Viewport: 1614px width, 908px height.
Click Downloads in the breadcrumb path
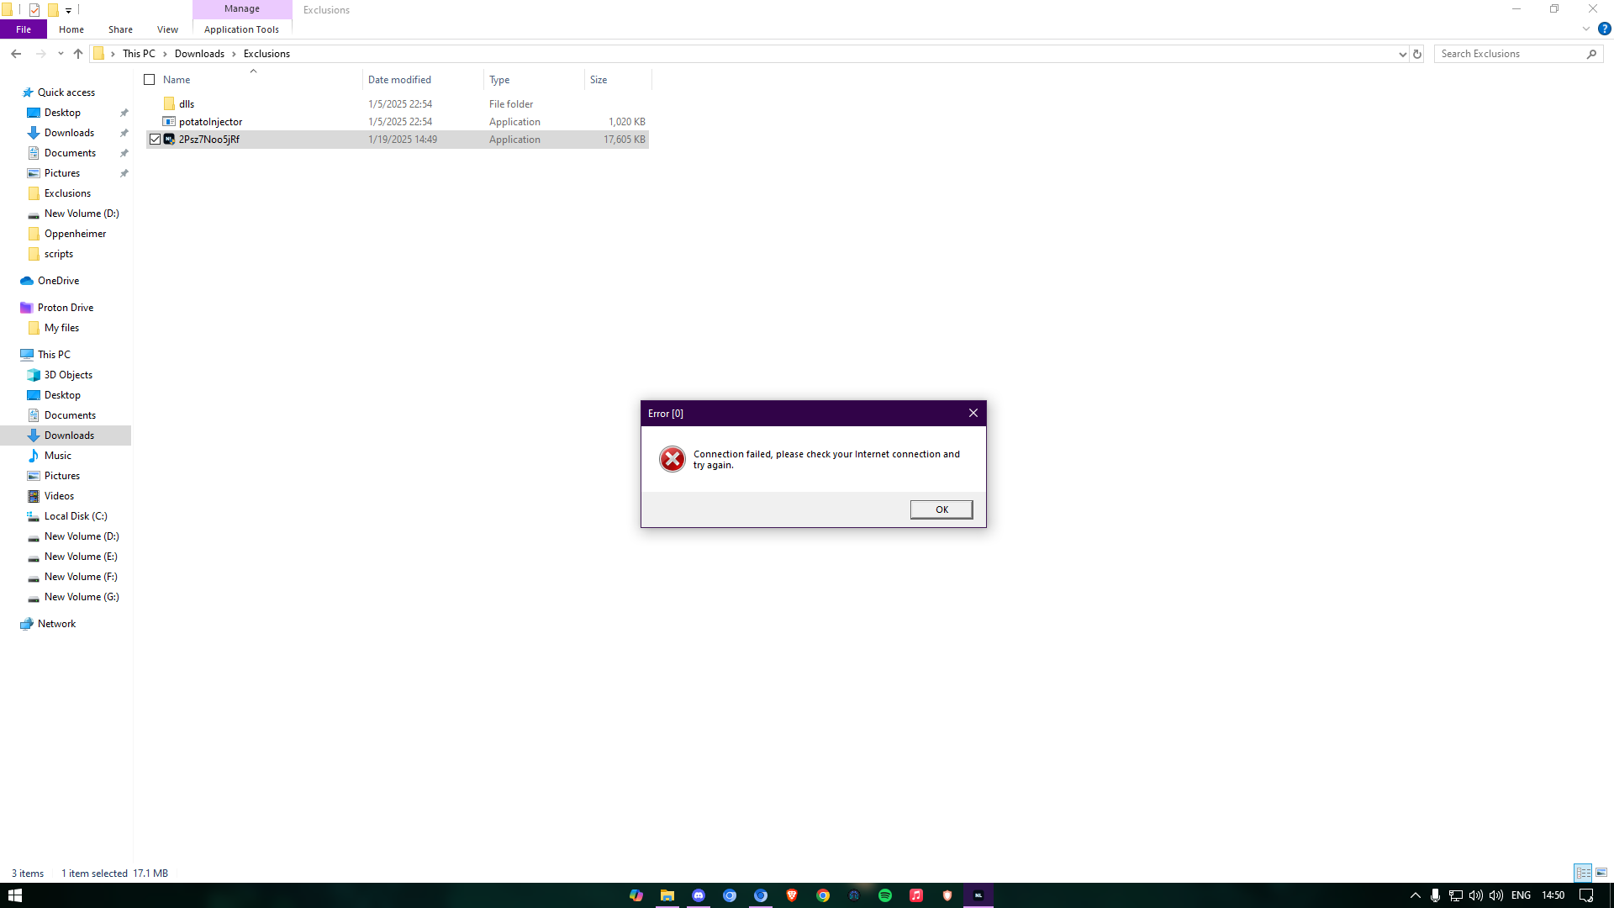click(199, 54)
